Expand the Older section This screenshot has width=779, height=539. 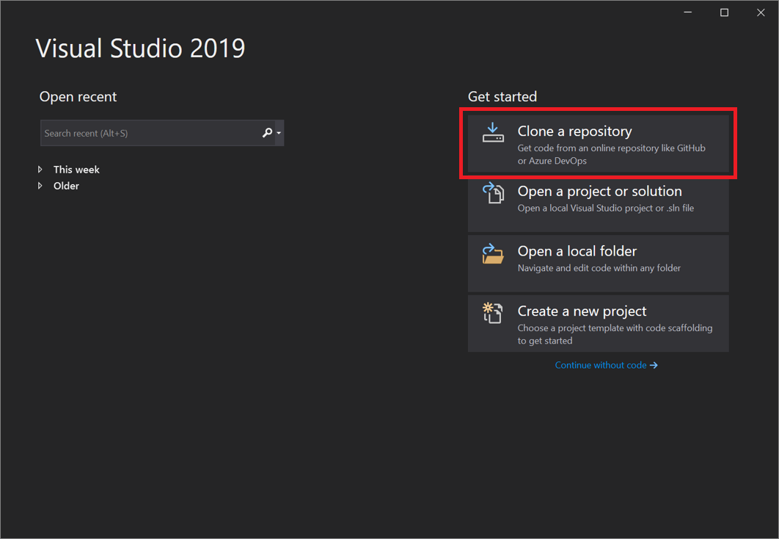tap(41, 186)
